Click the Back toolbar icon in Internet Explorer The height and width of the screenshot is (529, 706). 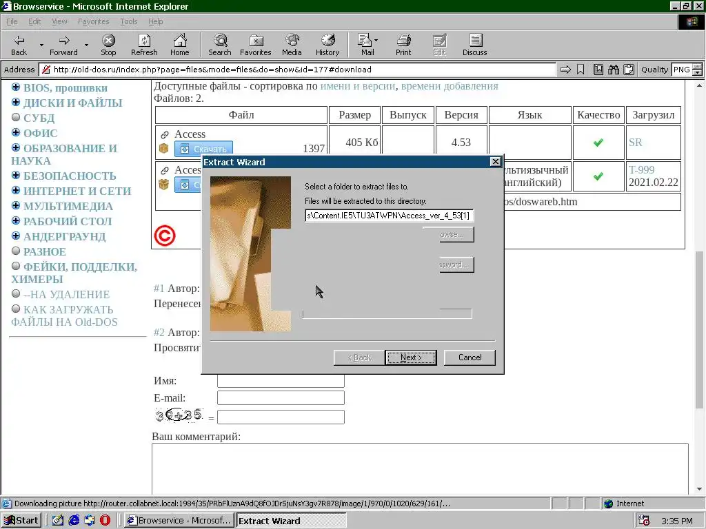[x=19, y=45]
